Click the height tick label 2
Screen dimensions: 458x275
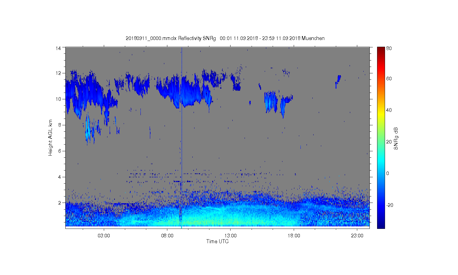(60, 203)
